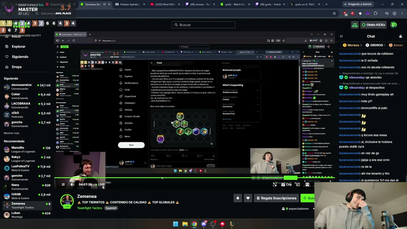This screenshot has height=229, width=407.
Task: Mute the Zemenea Stream tab audio
Action: [x=104, y=4]
